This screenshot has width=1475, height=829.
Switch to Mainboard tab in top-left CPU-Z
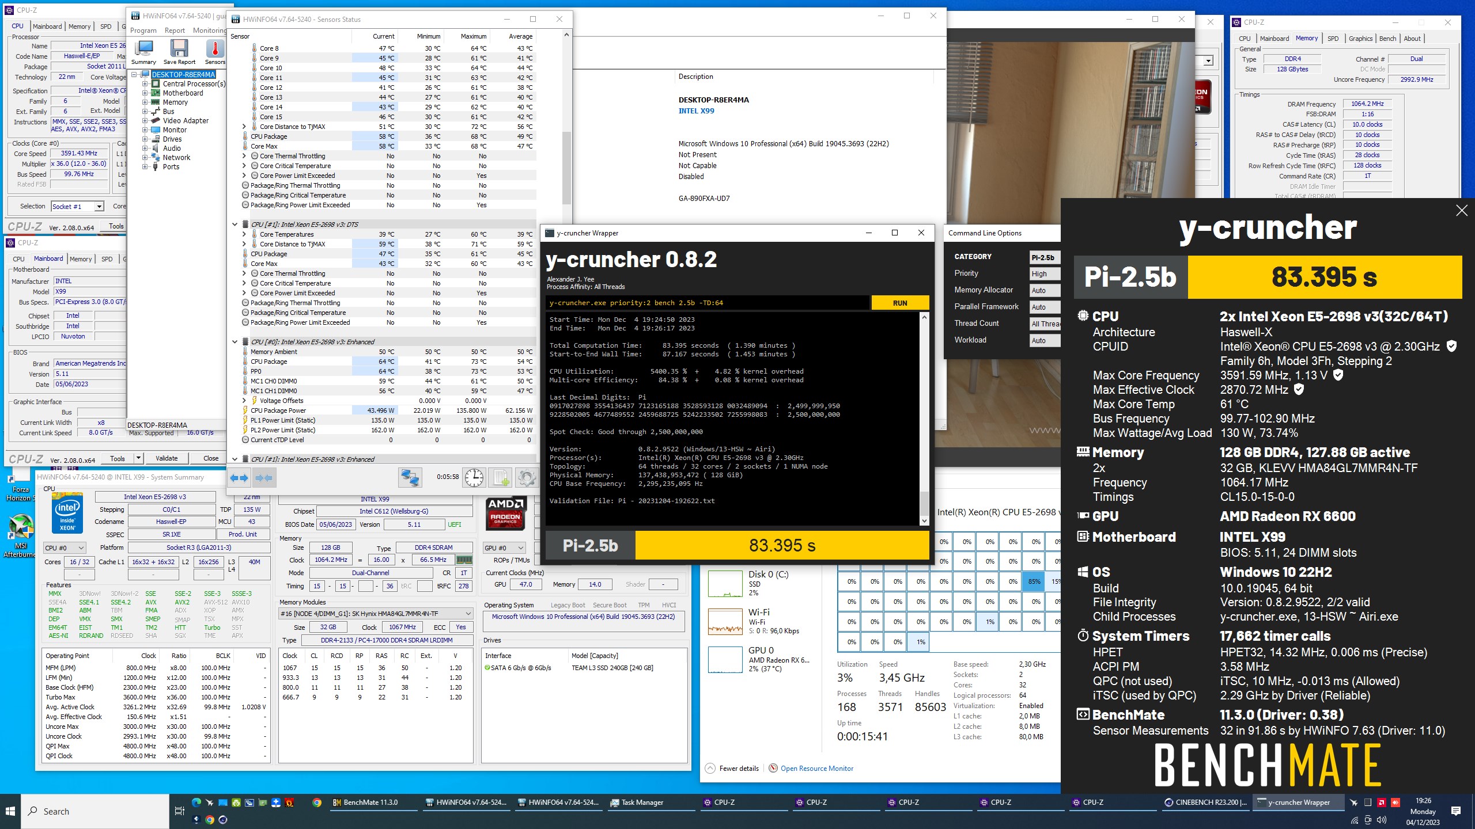coord(47,26)
